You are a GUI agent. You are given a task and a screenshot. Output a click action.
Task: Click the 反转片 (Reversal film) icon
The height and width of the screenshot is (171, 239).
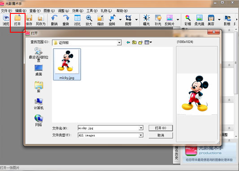[x=169, y=20]
